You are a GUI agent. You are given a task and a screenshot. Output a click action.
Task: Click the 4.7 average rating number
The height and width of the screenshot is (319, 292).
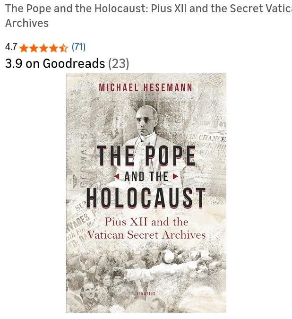(11, 47)
